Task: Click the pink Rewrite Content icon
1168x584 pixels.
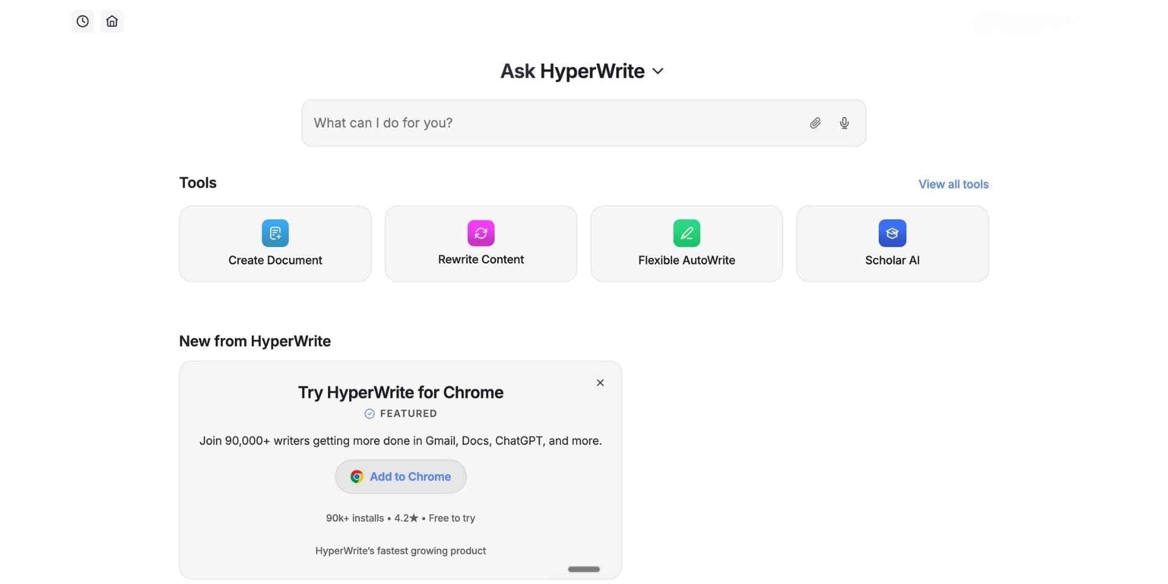Action: point(481,233)
